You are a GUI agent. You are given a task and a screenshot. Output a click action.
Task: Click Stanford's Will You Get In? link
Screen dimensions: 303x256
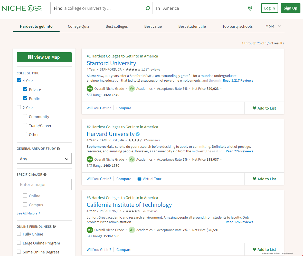(x=99, y=108)
